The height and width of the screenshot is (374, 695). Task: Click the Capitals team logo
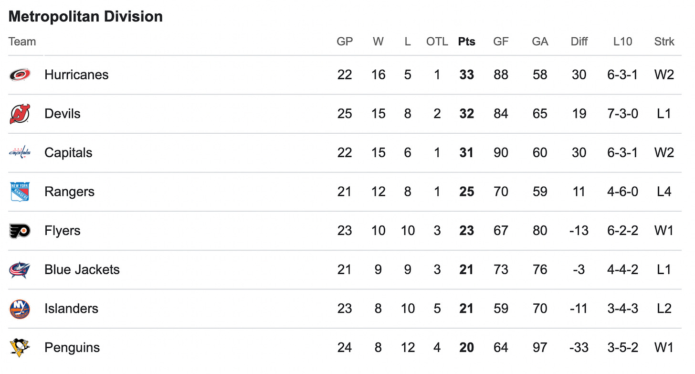tap(20, 153)
